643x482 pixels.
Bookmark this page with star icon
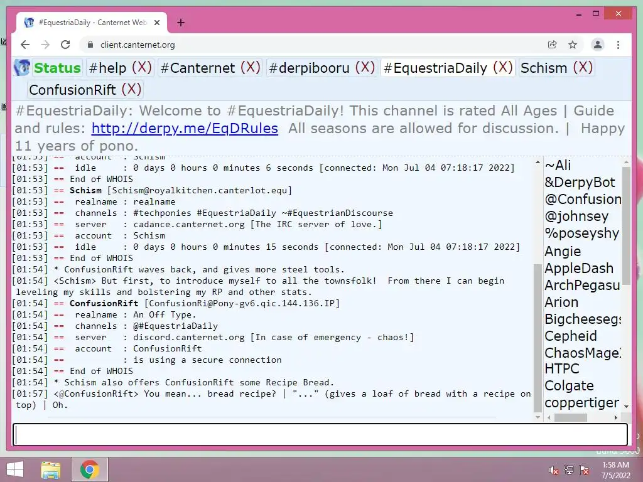573,45
